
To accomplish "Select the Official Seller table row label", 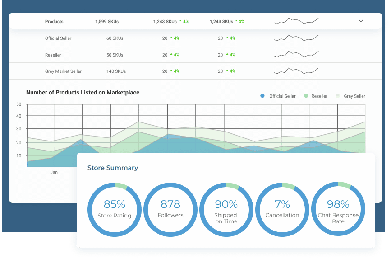I will (58, 38).
